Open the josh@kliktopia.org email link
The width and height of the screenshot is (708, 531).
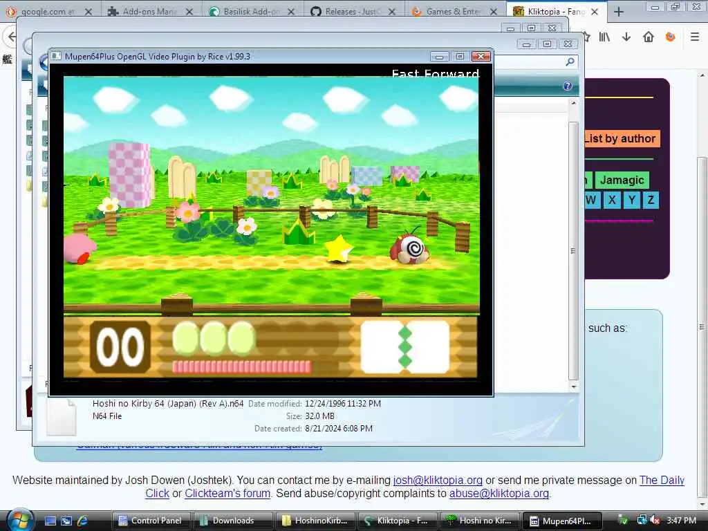(x=438, y=480)
